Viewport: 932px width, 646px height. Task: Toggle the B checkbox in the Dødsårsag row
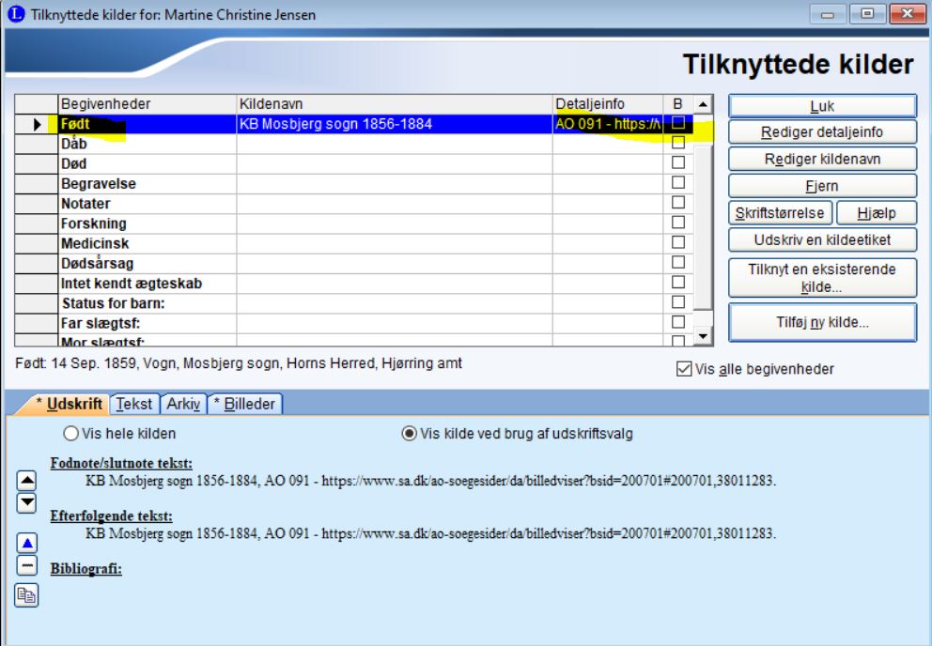[678, 262]
